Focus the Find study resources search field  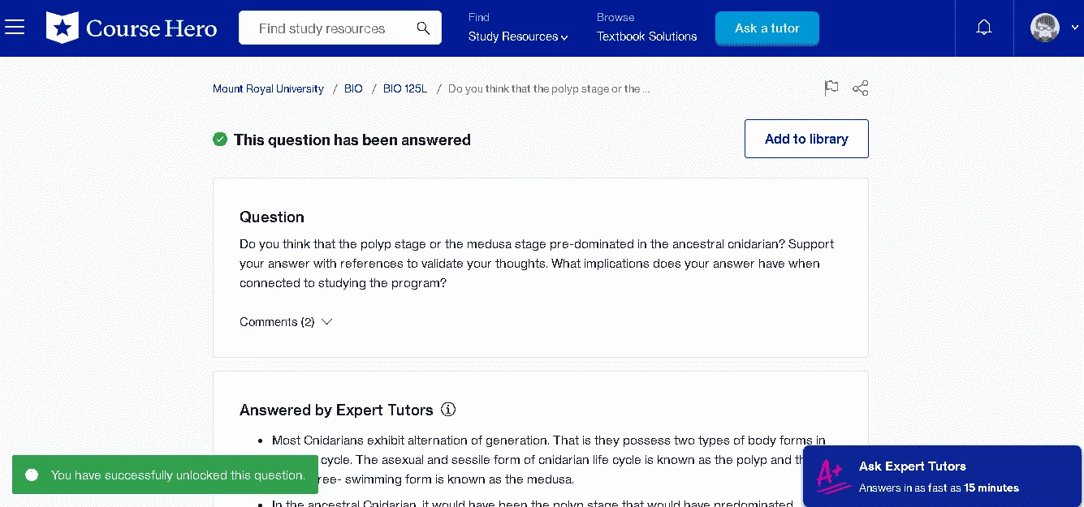pos(340,28)
